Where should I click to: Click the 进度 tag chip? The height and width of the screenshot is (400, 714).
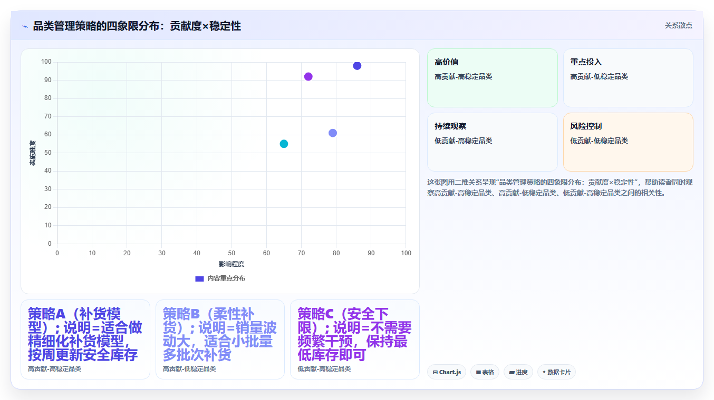518,372
